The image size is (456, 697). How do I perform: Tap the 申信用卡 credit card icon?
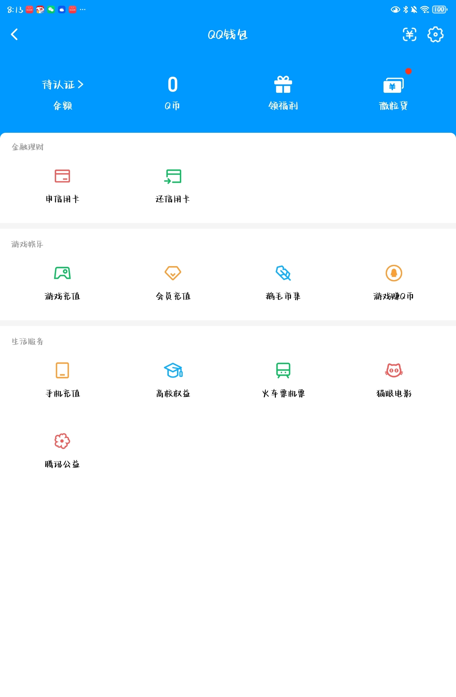pos(62,176)
